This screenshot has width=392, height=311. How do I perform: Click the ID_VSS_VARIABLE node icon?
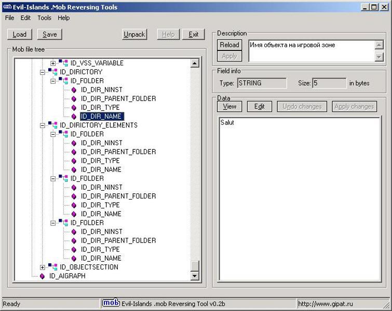coord(63,63)
